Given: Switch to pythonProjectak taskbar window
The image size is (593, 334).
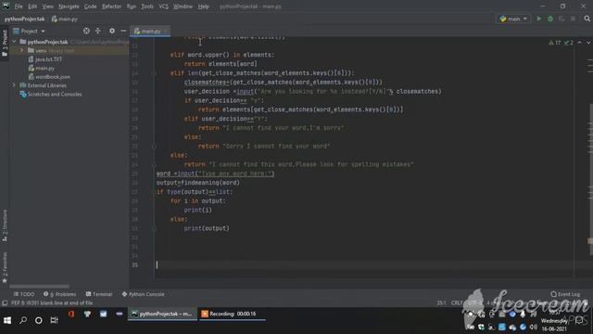Looking at the screenshot, I should 162,314.
